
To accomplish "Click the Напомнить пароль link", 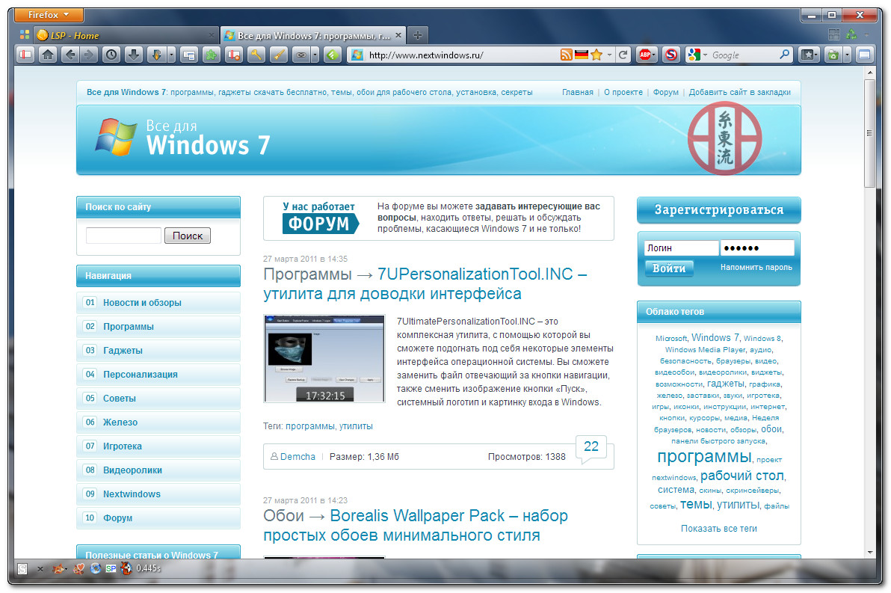I will 756,267.
